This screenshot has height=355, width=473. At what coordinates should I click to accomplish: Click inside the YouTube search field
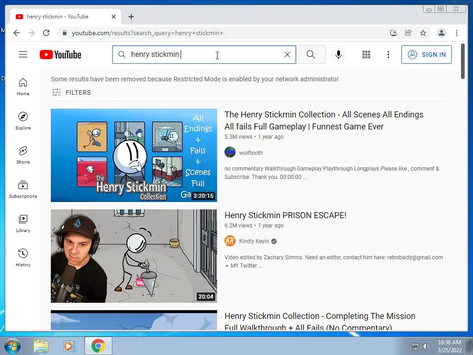point(205,55)
